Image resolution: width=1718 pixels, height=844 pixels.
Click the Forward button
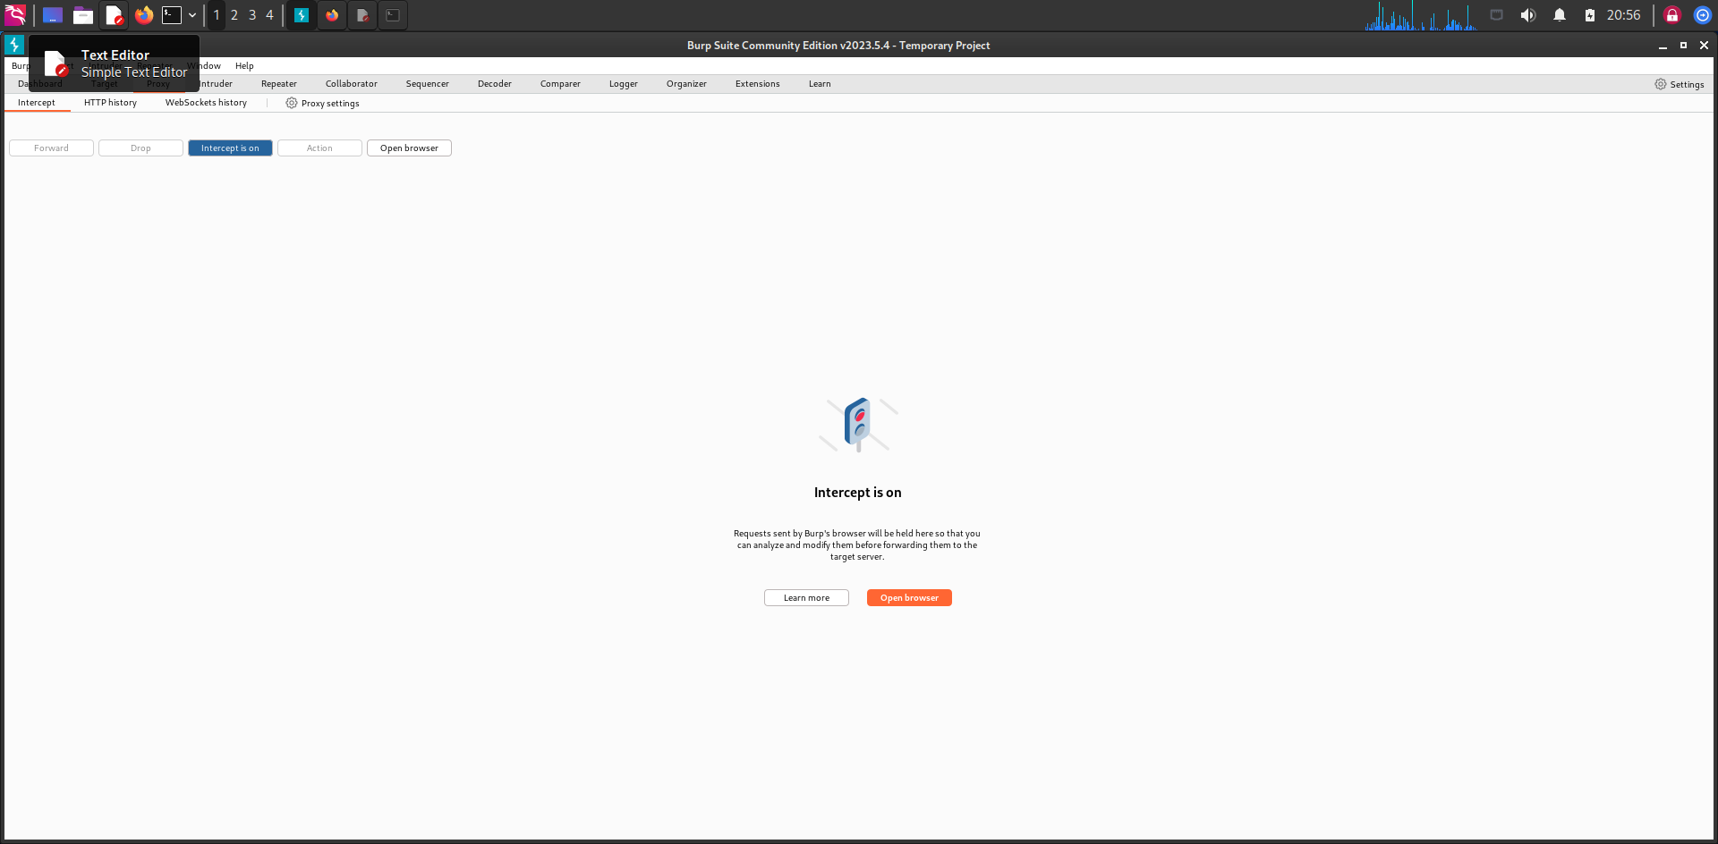pyautogui.click(x=50, y=148)
